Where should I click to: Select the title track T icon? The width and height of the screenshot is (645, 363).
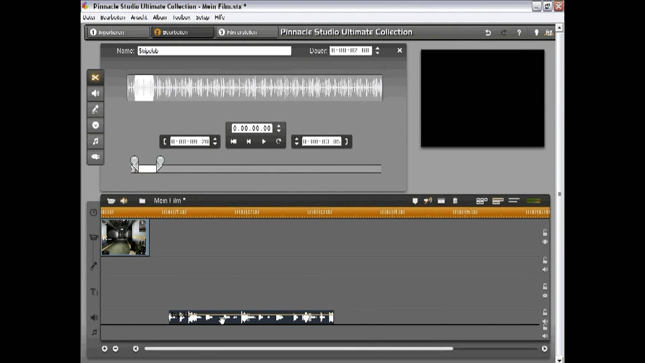[94, 292]
